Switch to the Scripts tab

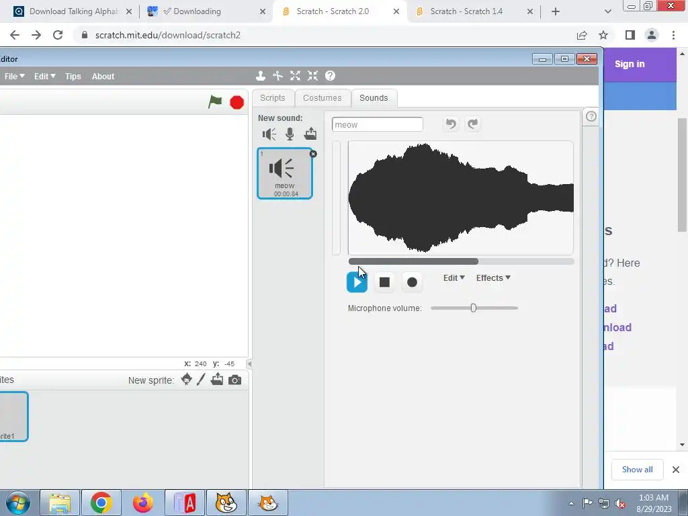(x=273, y=98)
